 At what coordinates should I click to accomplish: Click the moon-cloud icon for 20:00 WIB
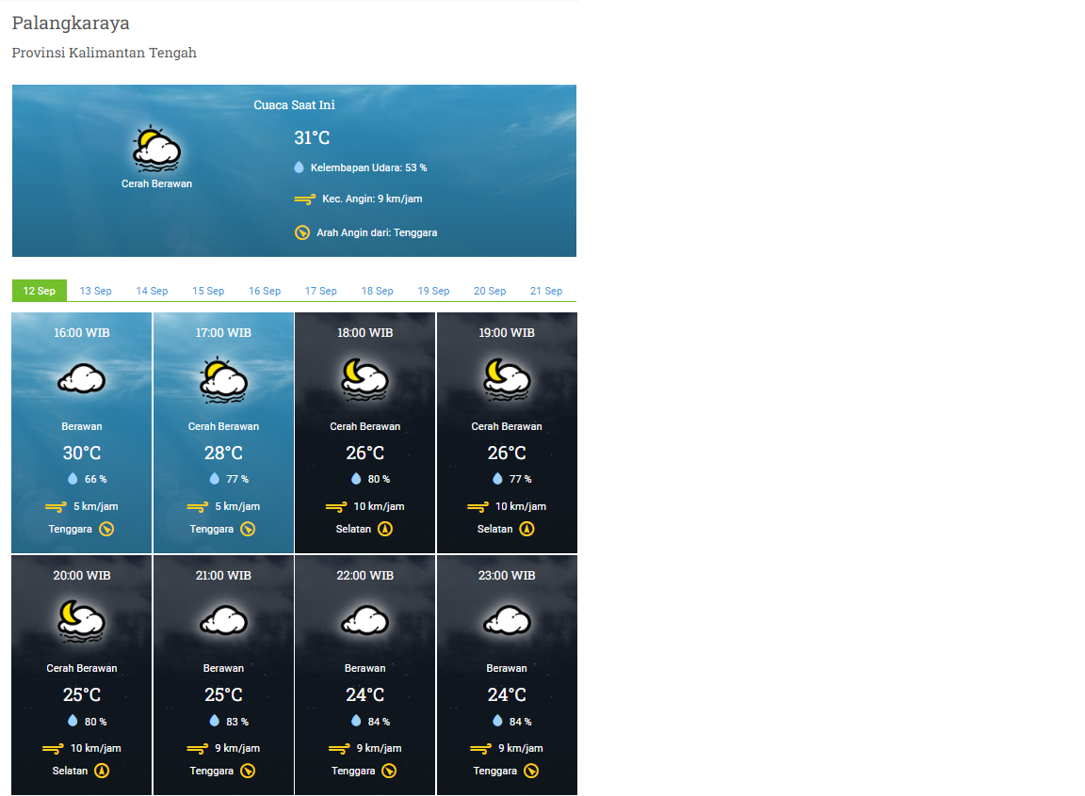pyautogui.click(x=82, y=621)
